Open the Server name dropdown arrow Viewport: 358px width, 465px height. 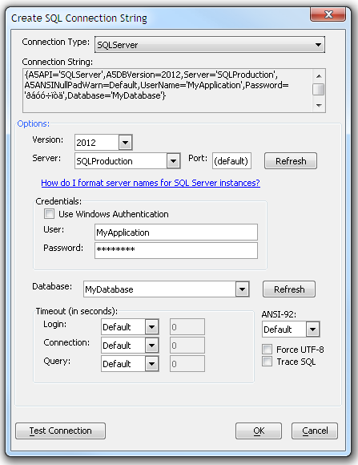[x=173, y=161]
